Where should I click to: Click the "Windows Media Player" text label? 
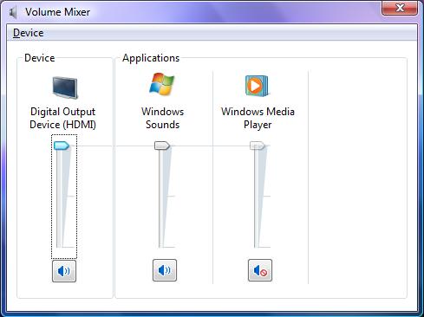pos(258,118)
